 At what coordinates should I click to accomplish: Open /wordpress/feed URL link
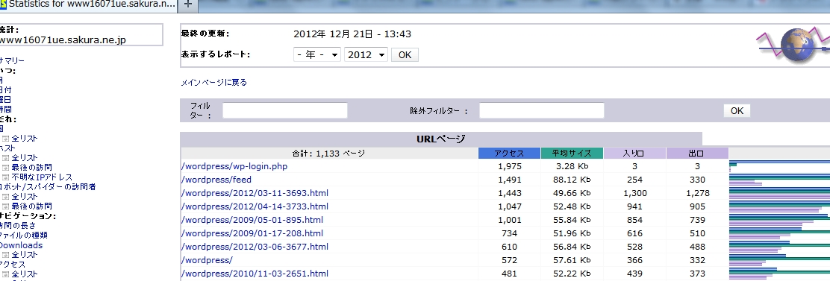coord(216,180)
